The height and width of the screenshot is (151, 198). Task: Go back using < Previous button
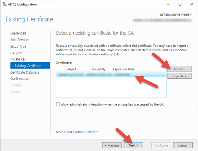tap(112, 145)
